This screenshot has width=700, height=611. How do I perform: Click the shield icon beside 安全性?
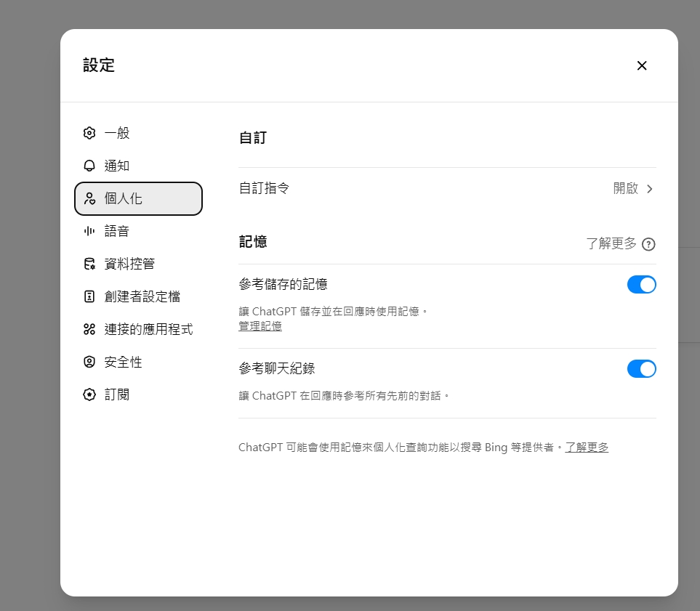coord(89,362)
